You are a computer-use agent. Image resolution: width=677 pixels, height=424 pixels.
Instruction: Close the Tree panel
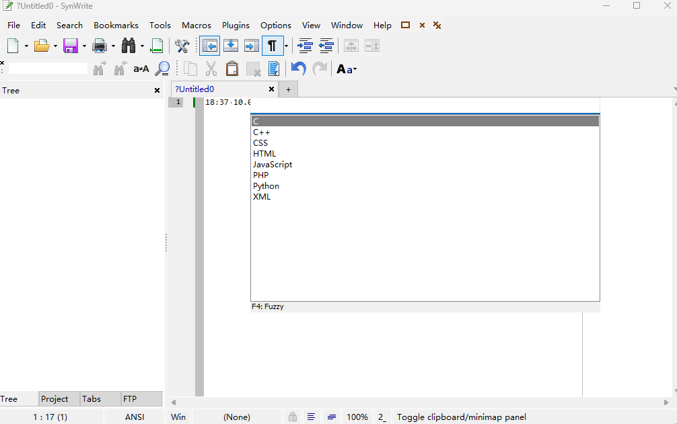157,91
